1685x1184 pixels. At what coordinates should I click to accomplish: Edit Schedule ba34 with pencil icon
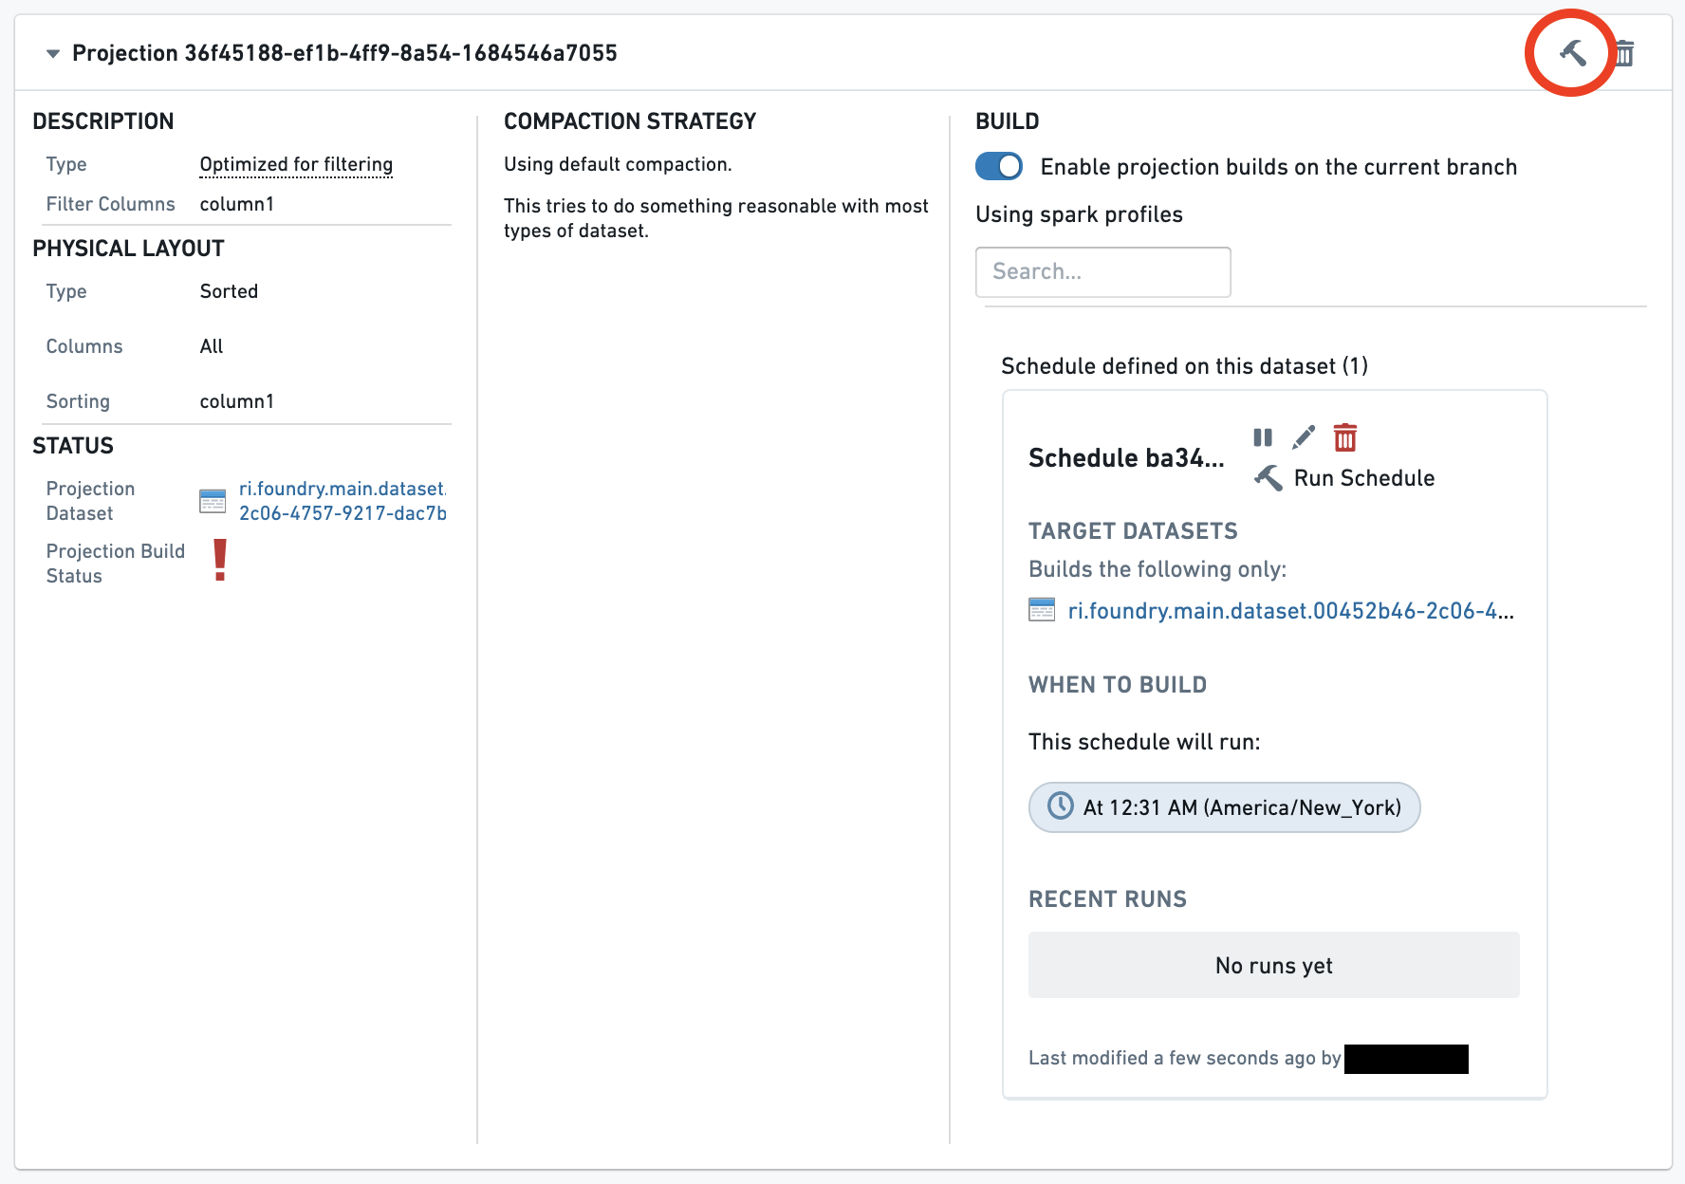coord(1304,437)
